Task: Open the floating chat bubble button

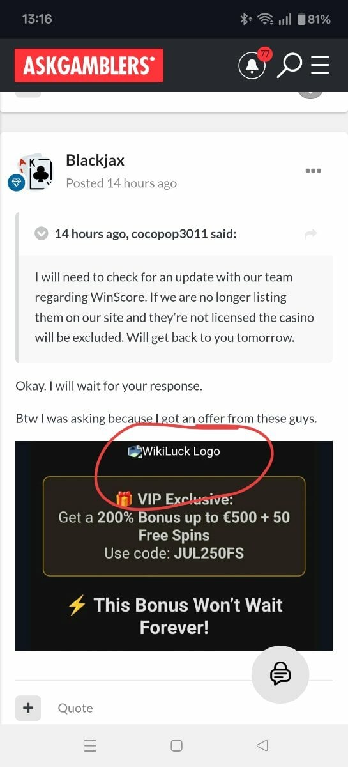Action: pyautogui.click(x=280, y=674)
